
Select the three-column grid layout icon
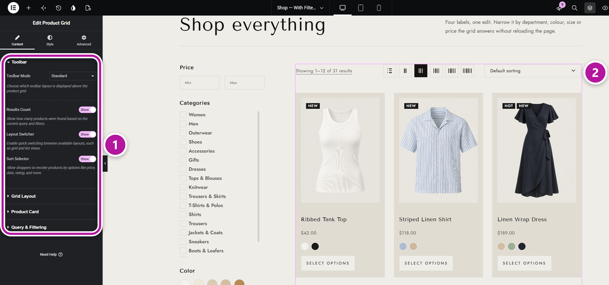pos(421,71)
